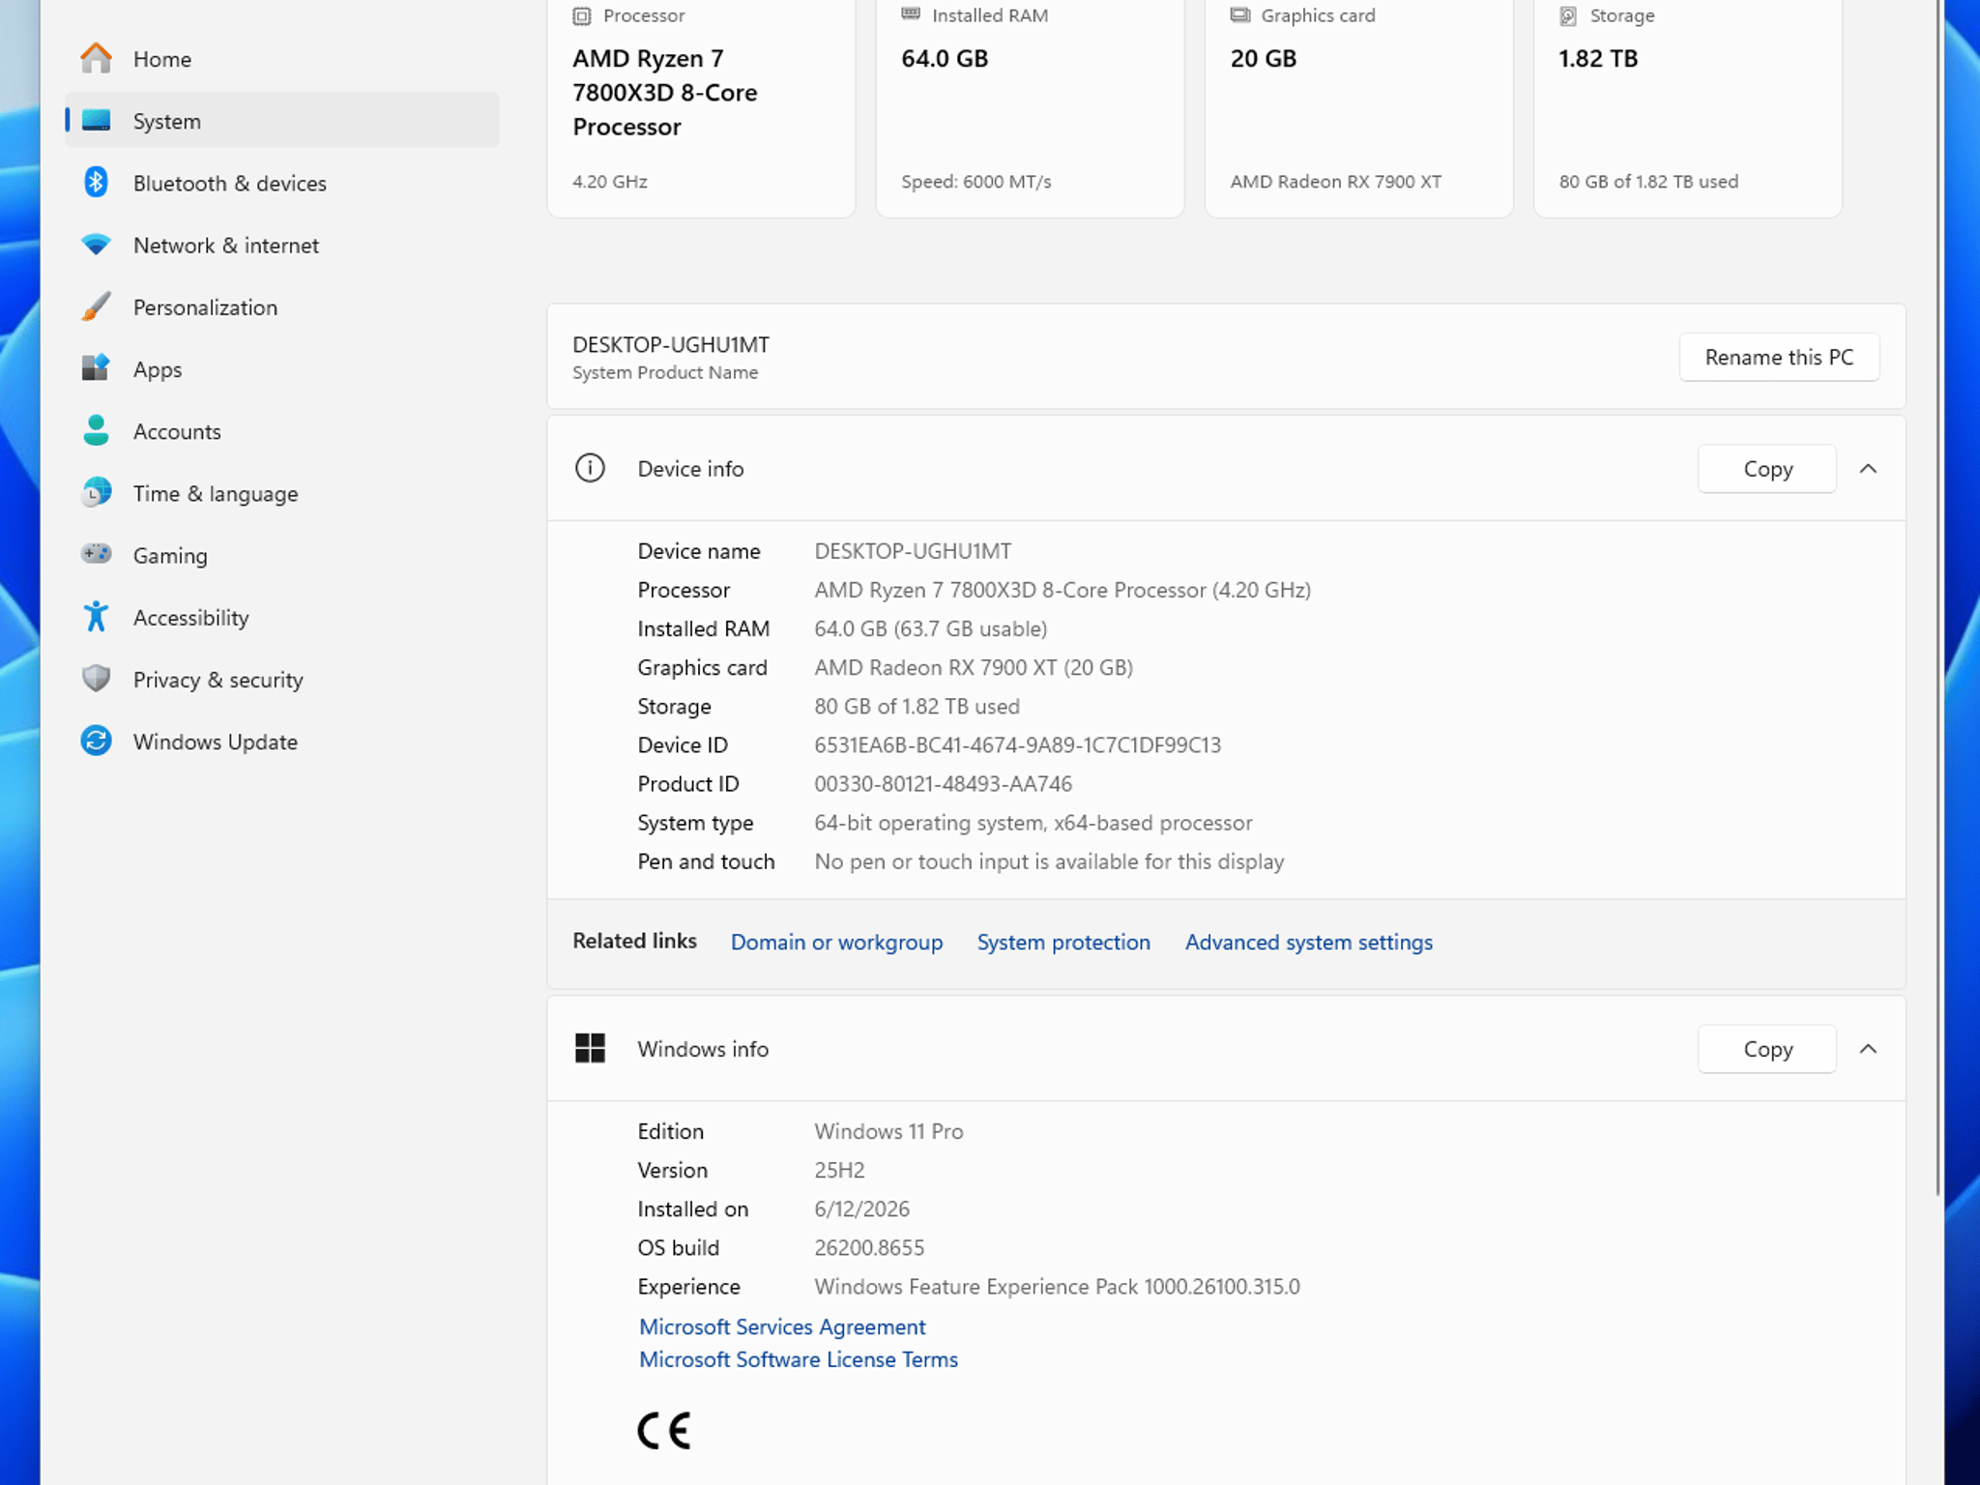Click the Bluetooth icon in sidebar

click(96, 183)
